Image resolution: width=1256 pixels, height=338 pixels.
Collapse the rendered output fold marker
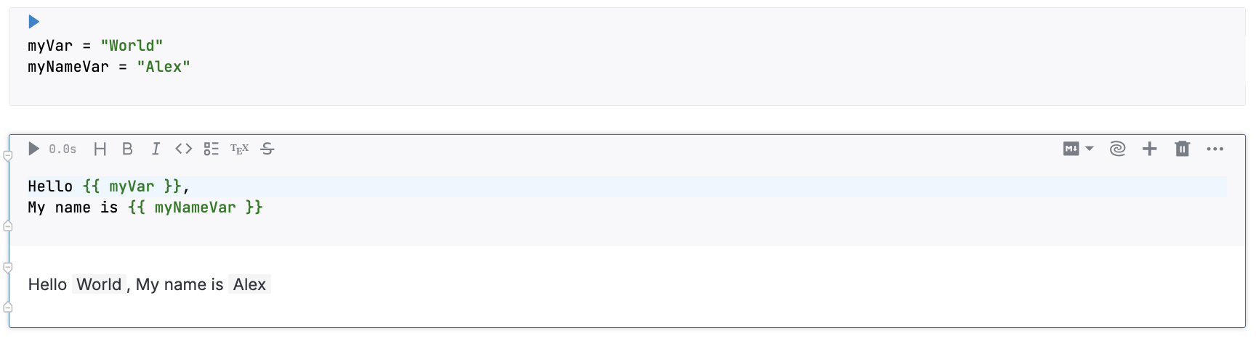(8, 268)
